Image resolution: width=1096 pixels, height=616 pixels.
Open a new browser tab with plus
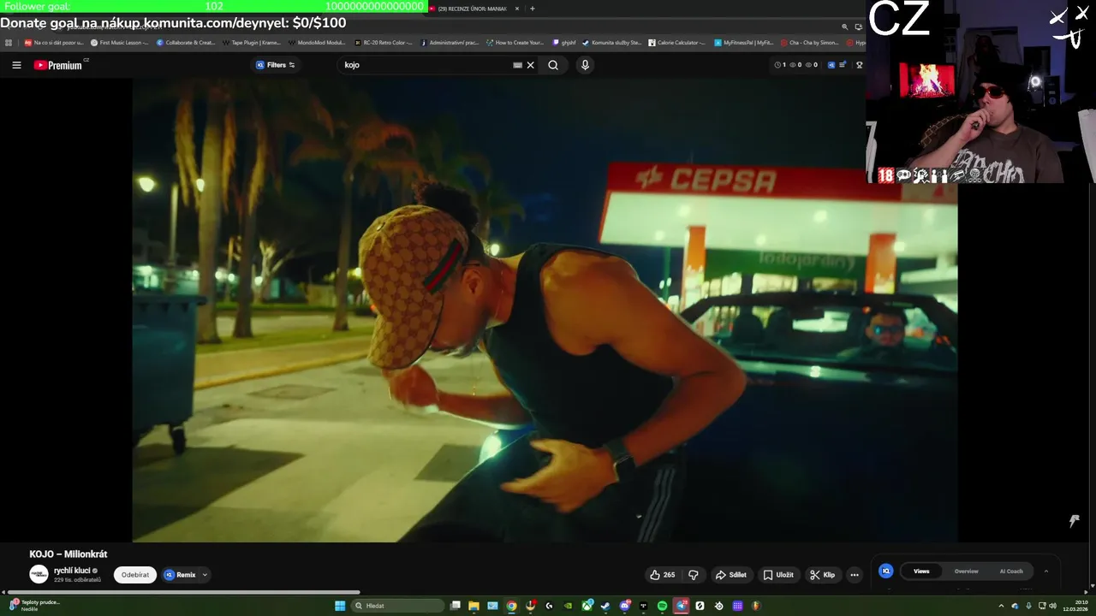(x=532, y=9)
